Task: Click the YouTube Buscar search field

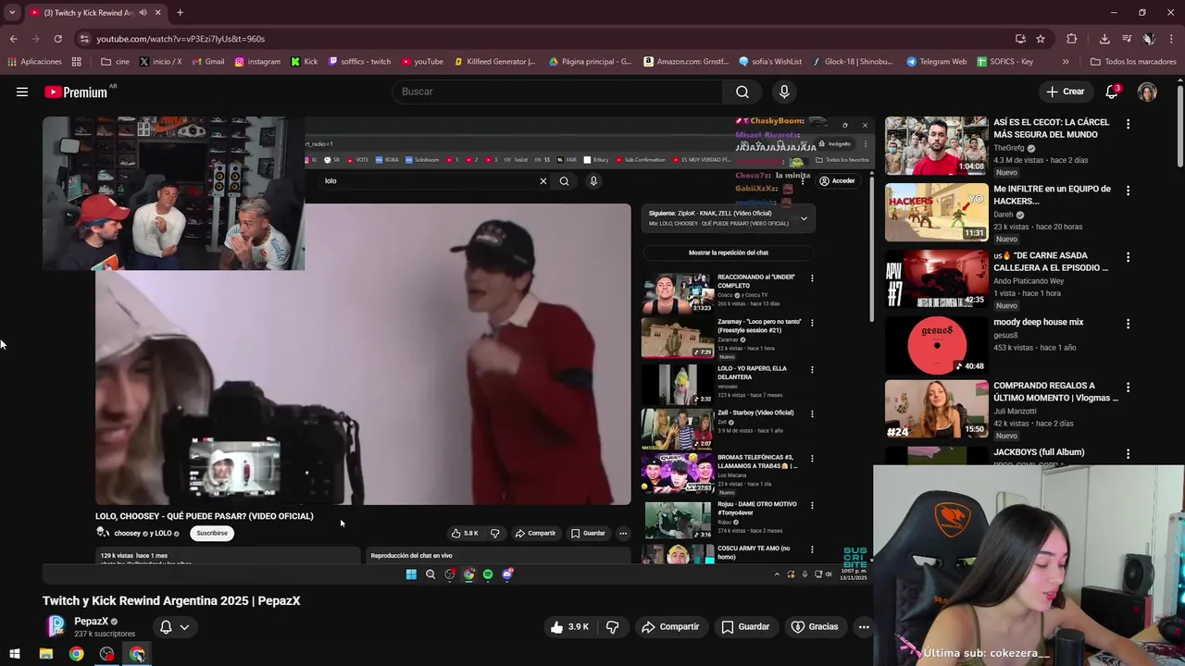Action: 557,92
